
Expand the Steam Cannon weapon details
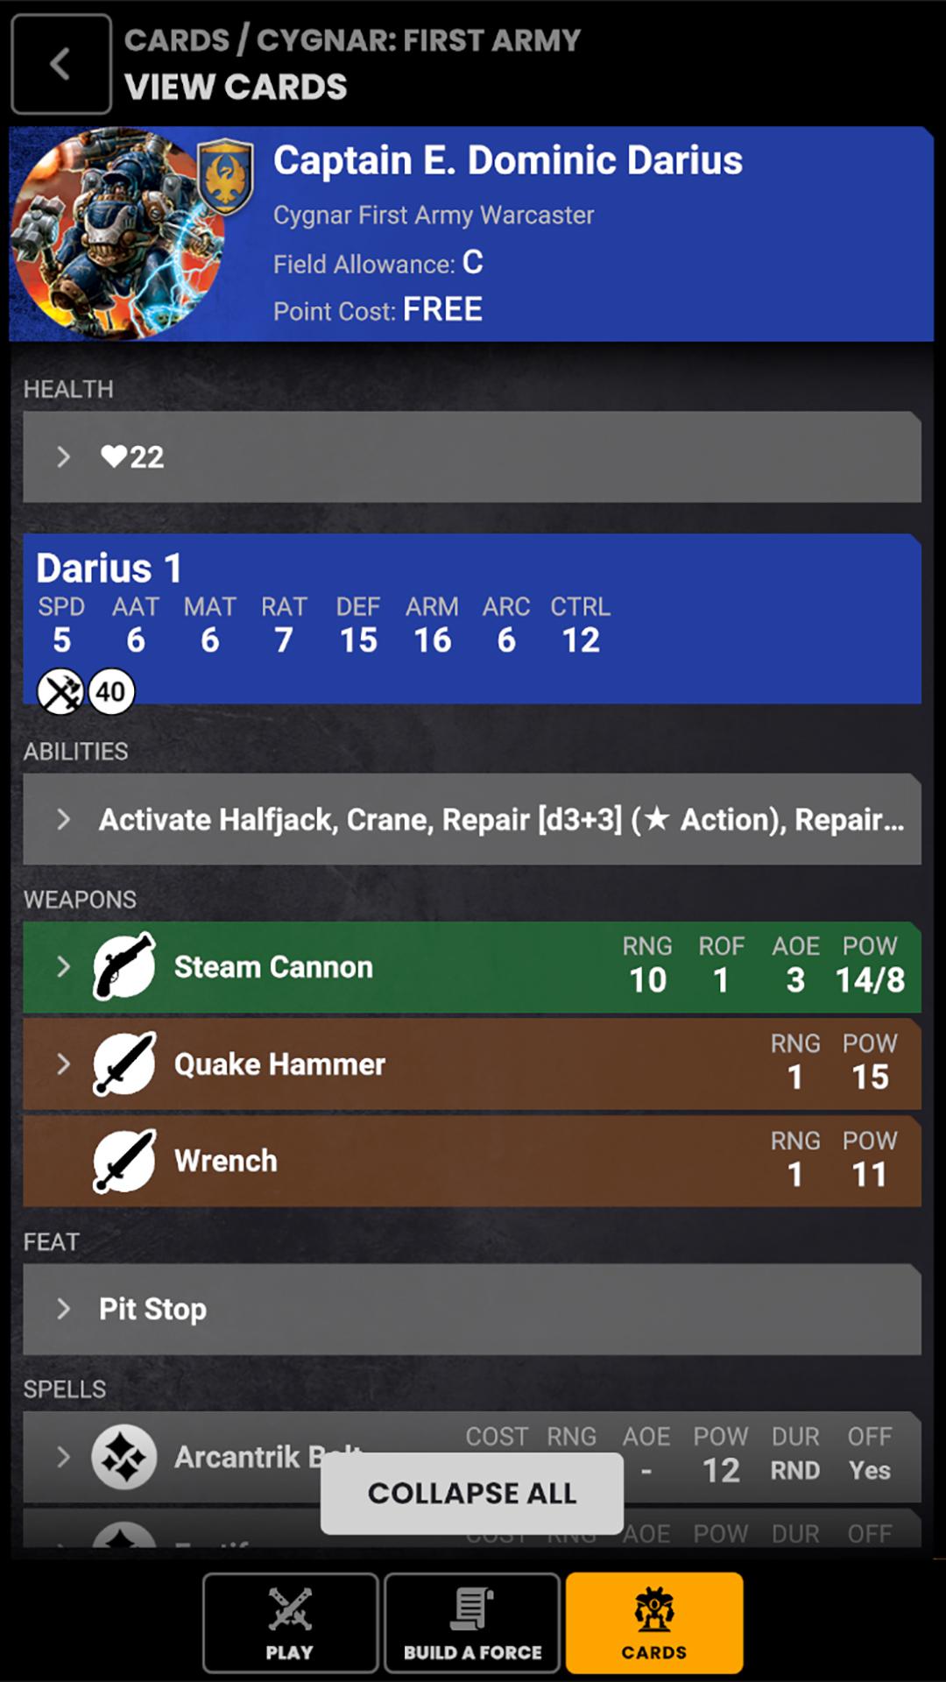click(x=63, y=966)
